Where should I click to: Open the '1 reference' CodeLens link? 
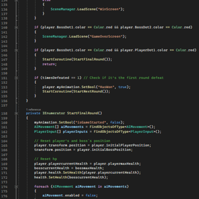tap(33, 110)
